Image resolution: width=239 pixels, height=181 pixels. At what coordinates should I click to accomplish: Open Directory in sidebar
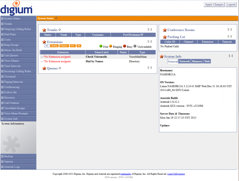(x=18, y=97)
